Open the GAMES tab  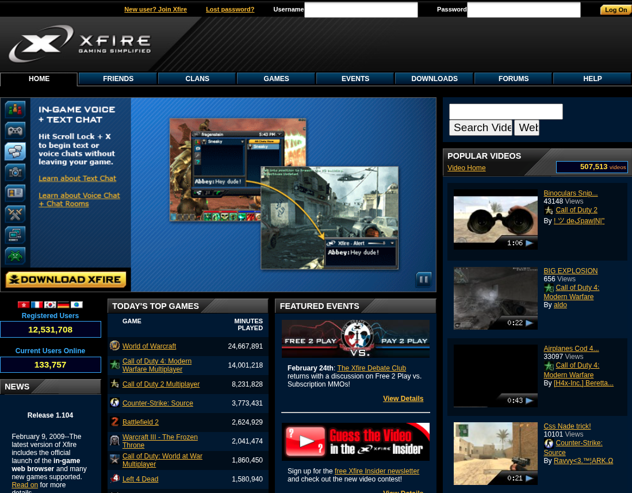coord(276,79)
